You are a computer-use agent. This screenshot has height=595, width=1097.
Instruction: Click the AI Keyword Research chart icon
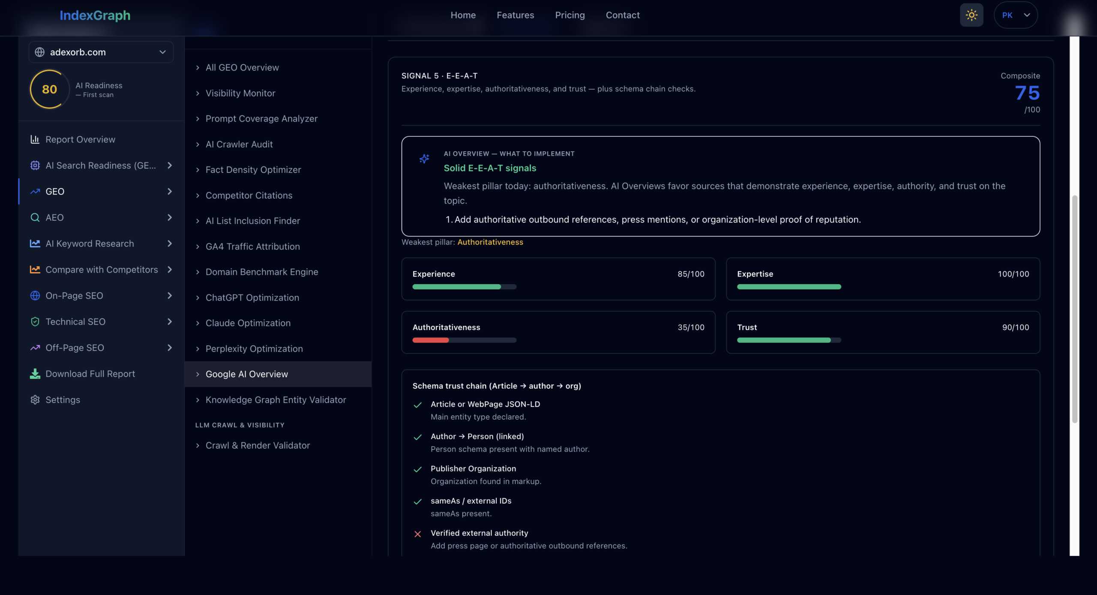(35, 243)
